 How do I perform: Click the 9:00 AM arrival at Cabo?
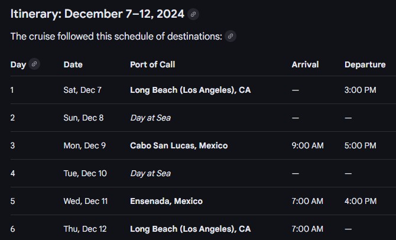tap(307, 145)
